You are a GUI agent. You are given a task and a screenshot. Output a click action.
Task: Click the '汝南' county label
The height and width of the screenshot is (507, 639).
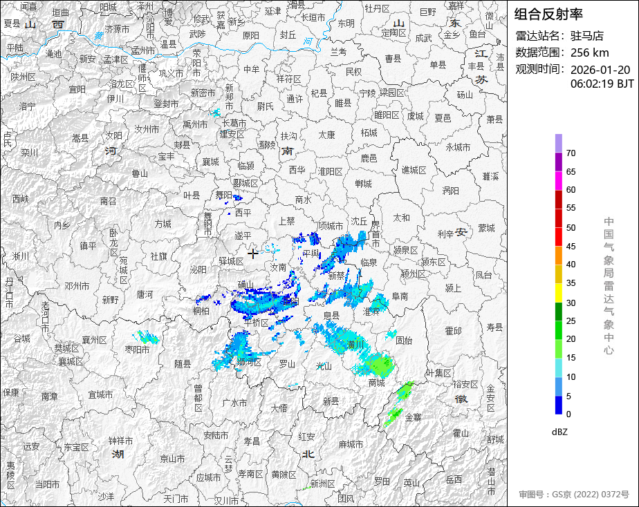tap(279, 267)
